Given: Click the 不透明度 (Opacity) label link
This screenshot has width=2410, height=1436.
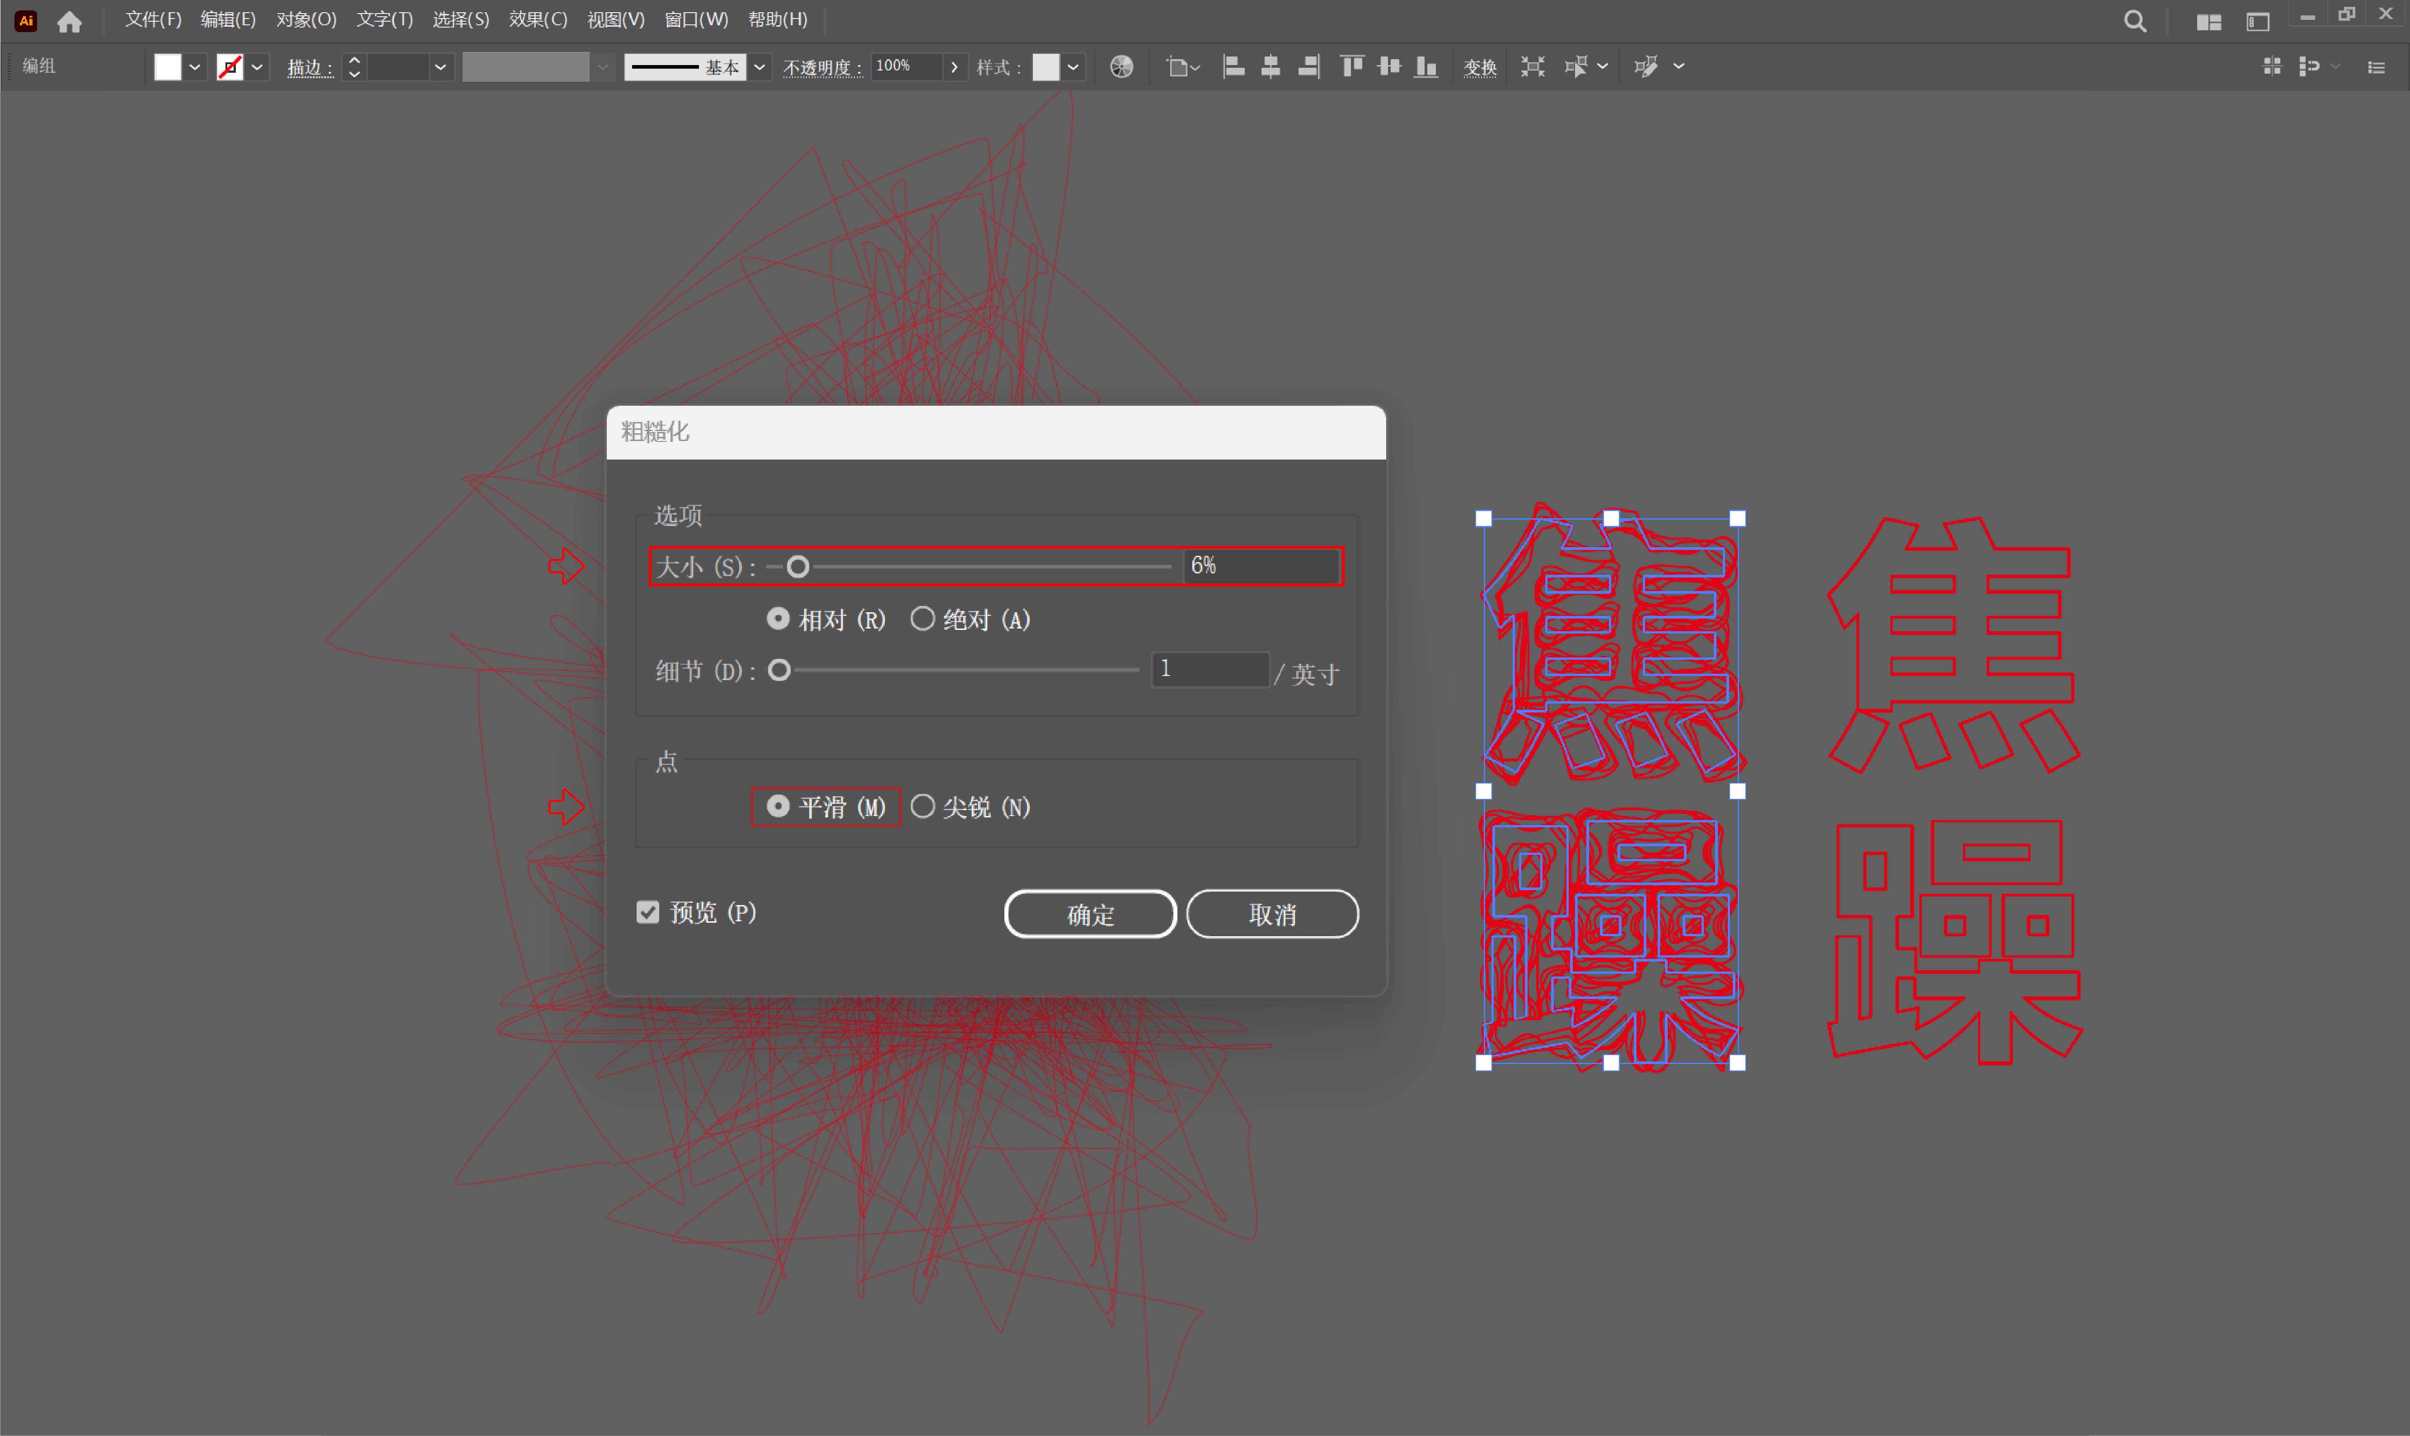Looking at the screenshot, I should 822,68.
